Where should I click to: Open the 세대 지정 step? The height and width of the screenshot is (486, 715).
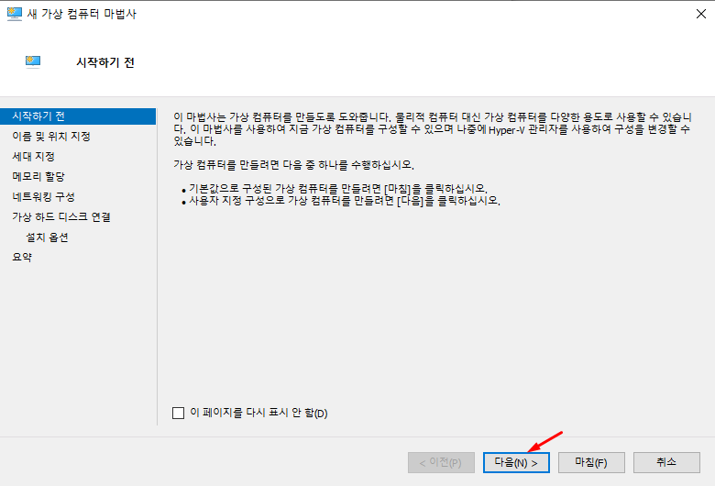point(33,157)
